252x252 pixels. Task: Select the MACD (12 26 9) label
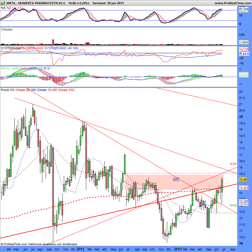[39, 69]
